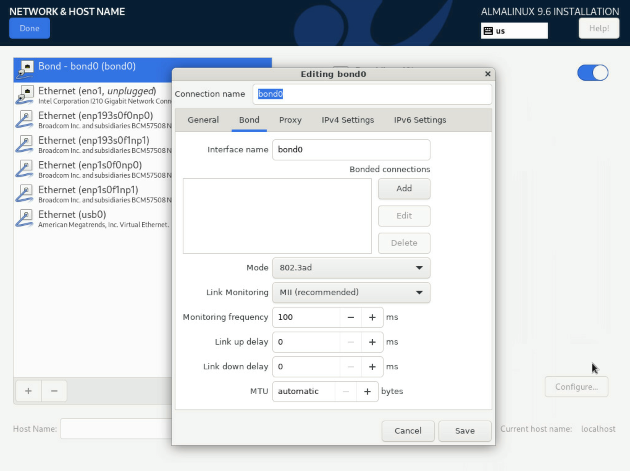Toggle the bond0 connection switch off

(x=593, y=73)
